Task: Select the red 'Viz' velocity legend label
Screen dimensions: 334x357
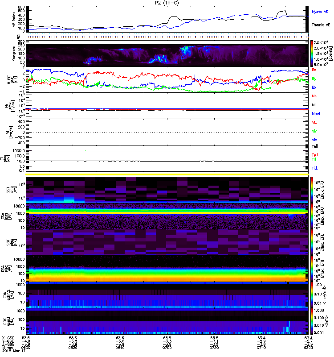Action: [x=314, y=122]
